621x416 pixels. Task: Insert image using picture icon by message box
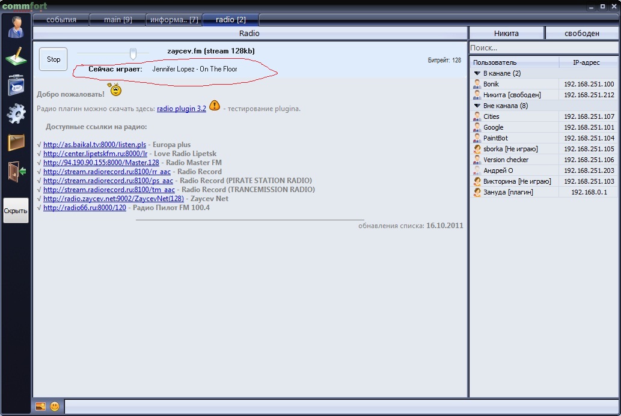pos(40,406)
